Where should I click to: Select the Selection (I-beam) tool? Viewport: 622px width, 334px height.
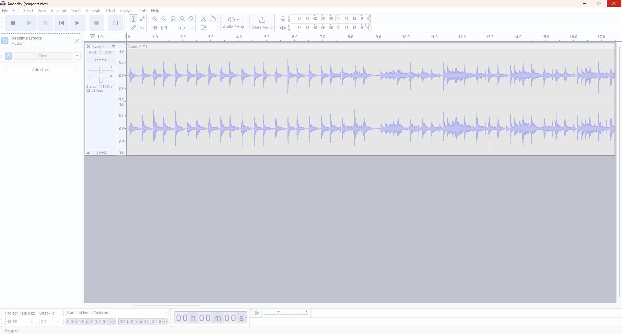pos(133,19)
